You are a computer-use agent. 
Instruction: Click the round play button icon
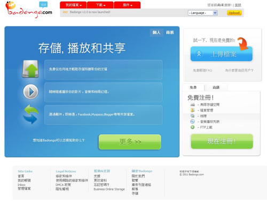pyautogui.click(x=30, y=92)
